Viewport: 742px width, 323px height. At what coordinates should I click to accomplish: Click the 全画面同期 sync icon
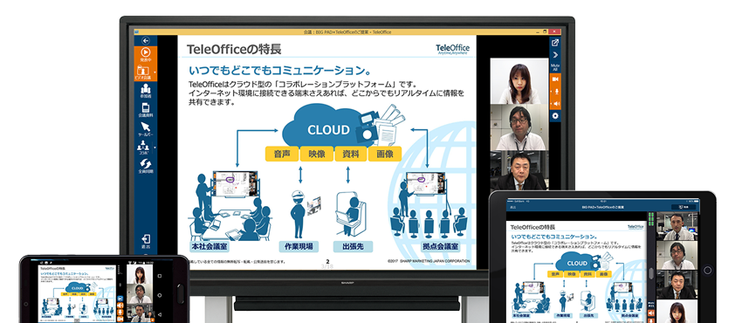pyautogui.click(x=146, y=166)
